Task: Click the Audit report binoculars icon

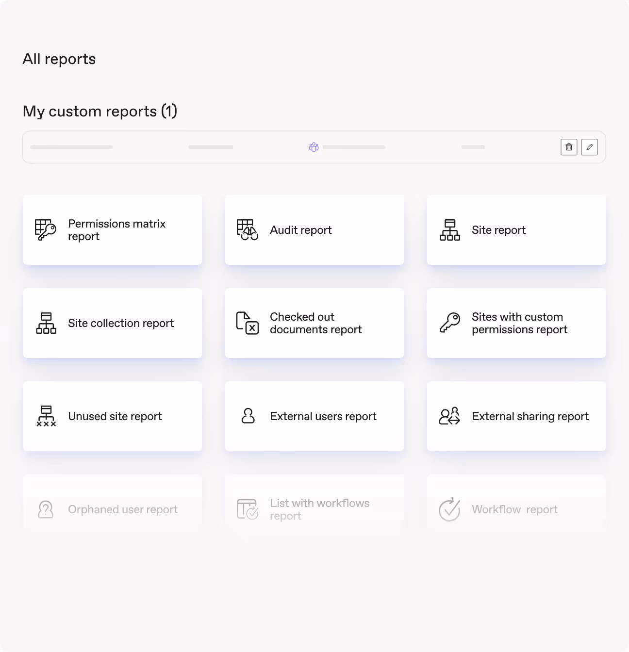Action: [x=248, y=230]
